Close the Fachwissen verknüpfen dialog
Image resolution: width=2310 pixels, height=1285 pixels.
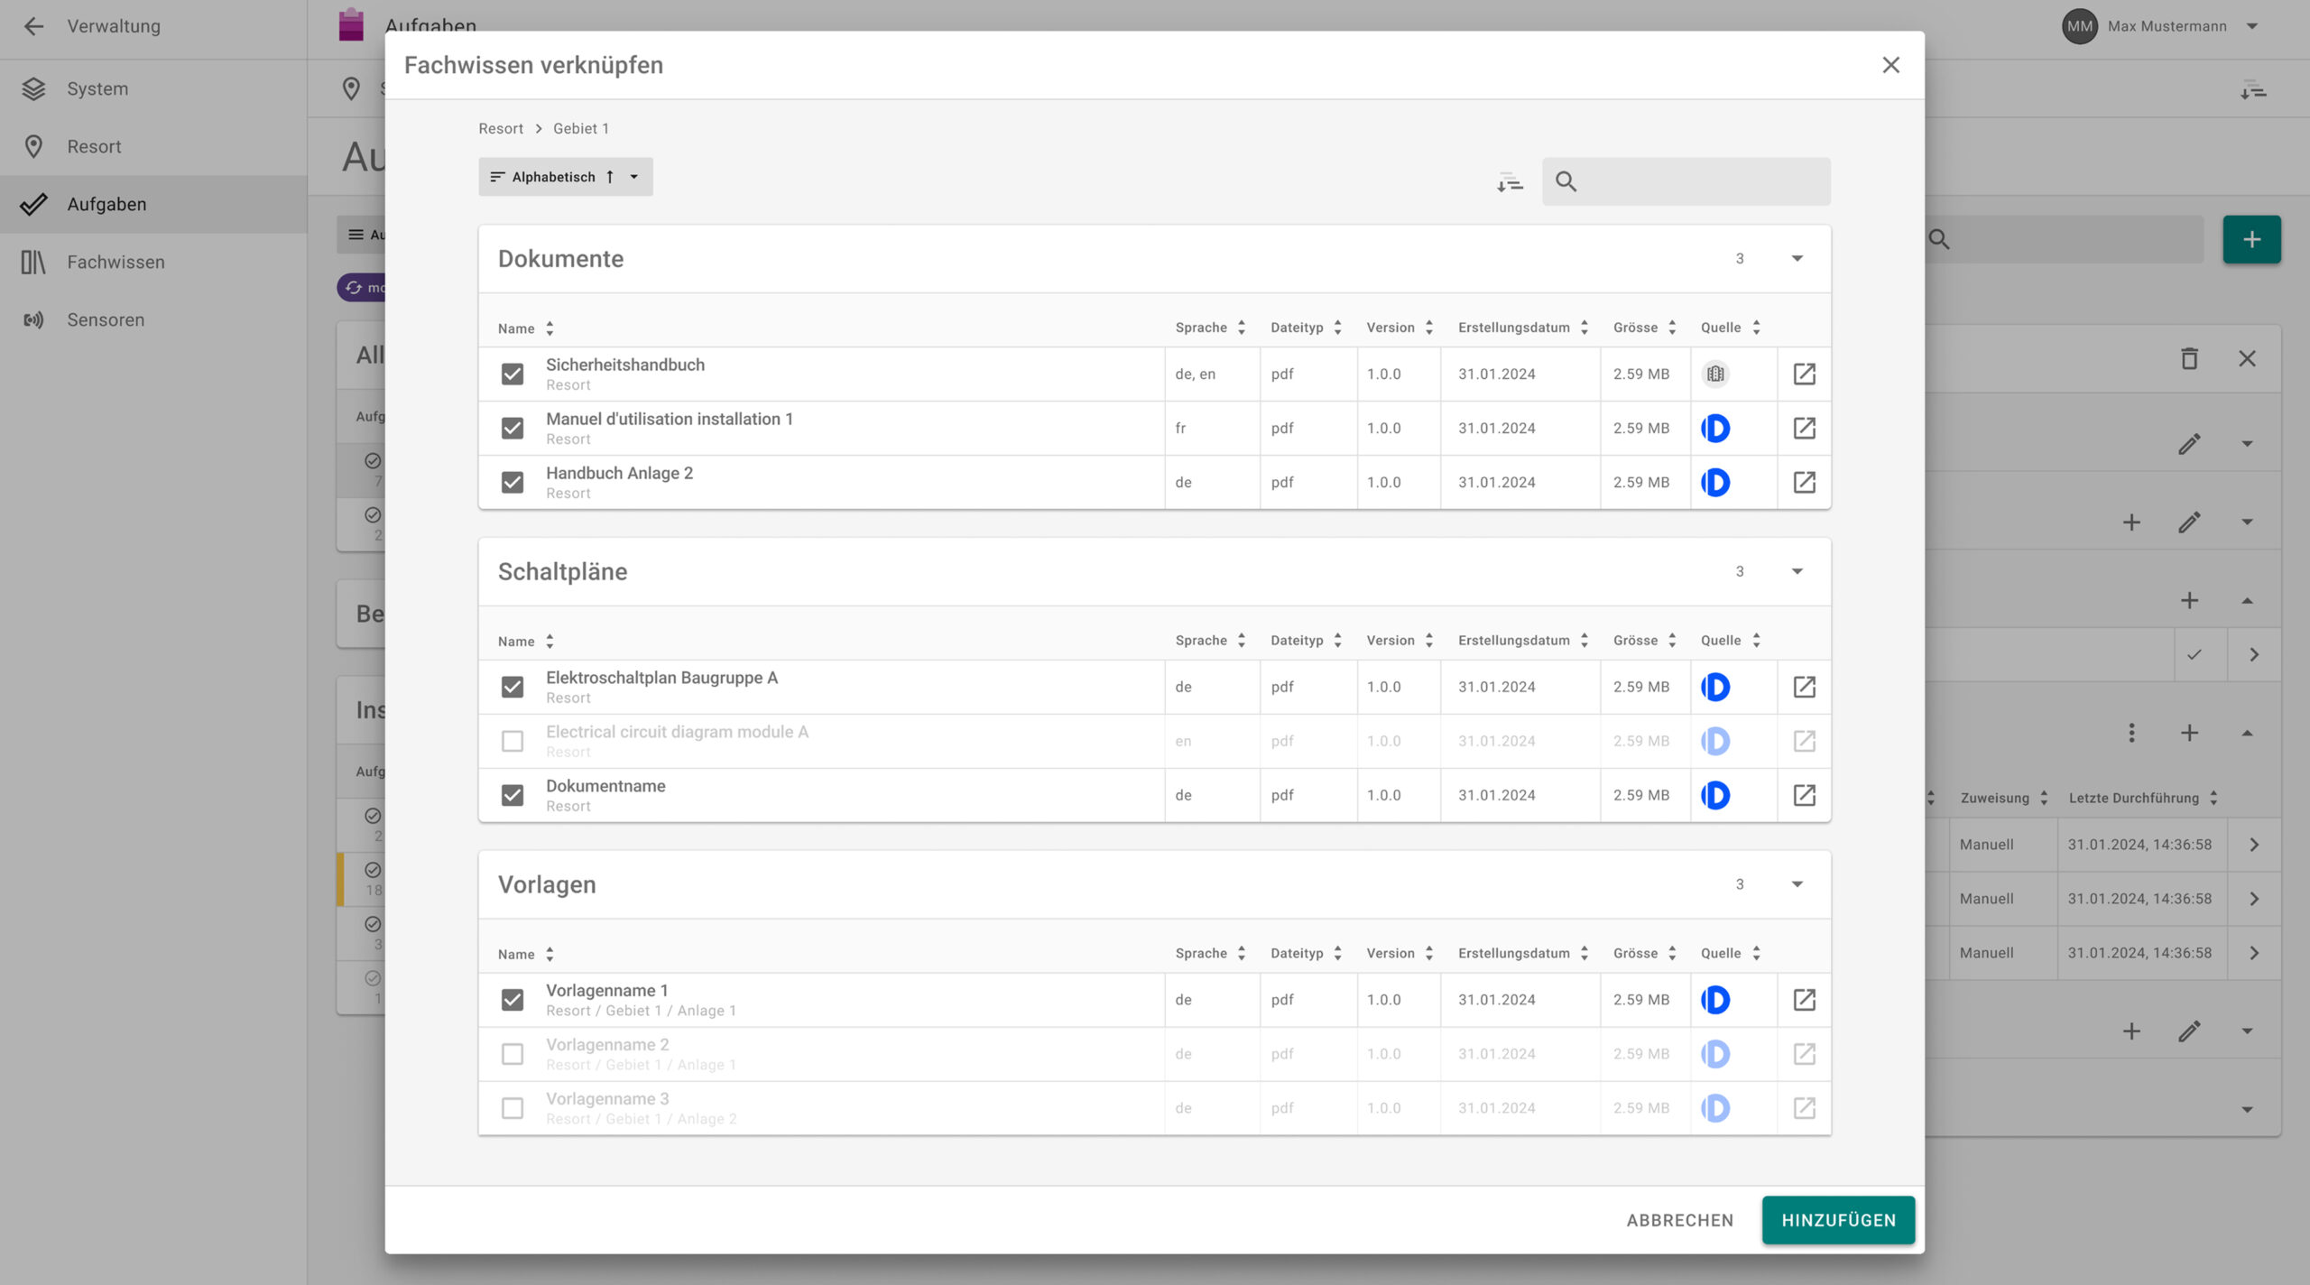tap(1890, 65)
